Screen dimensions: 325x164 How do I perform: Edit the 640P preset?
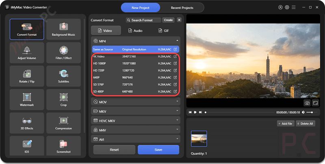175,77
